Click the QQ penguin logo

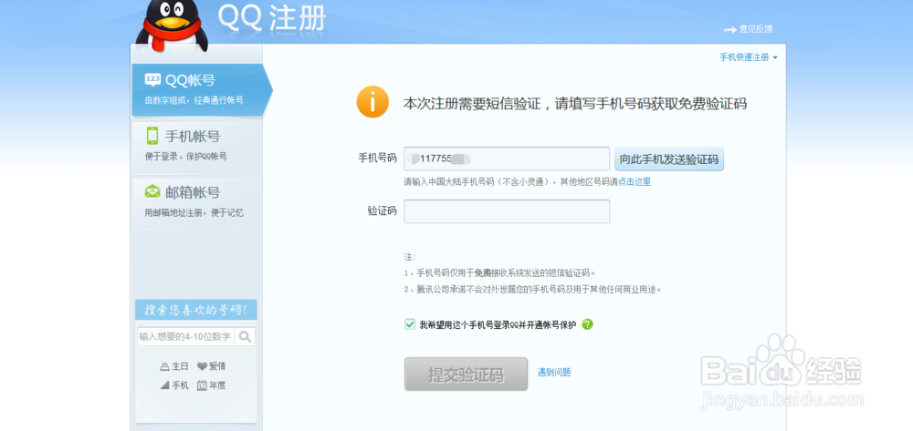(x=172, y=25)
